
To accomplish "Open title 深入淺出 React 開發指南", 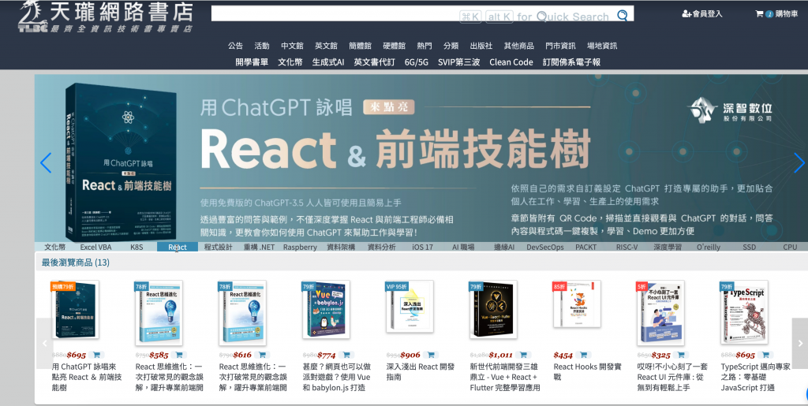I will tap(421, 371).
